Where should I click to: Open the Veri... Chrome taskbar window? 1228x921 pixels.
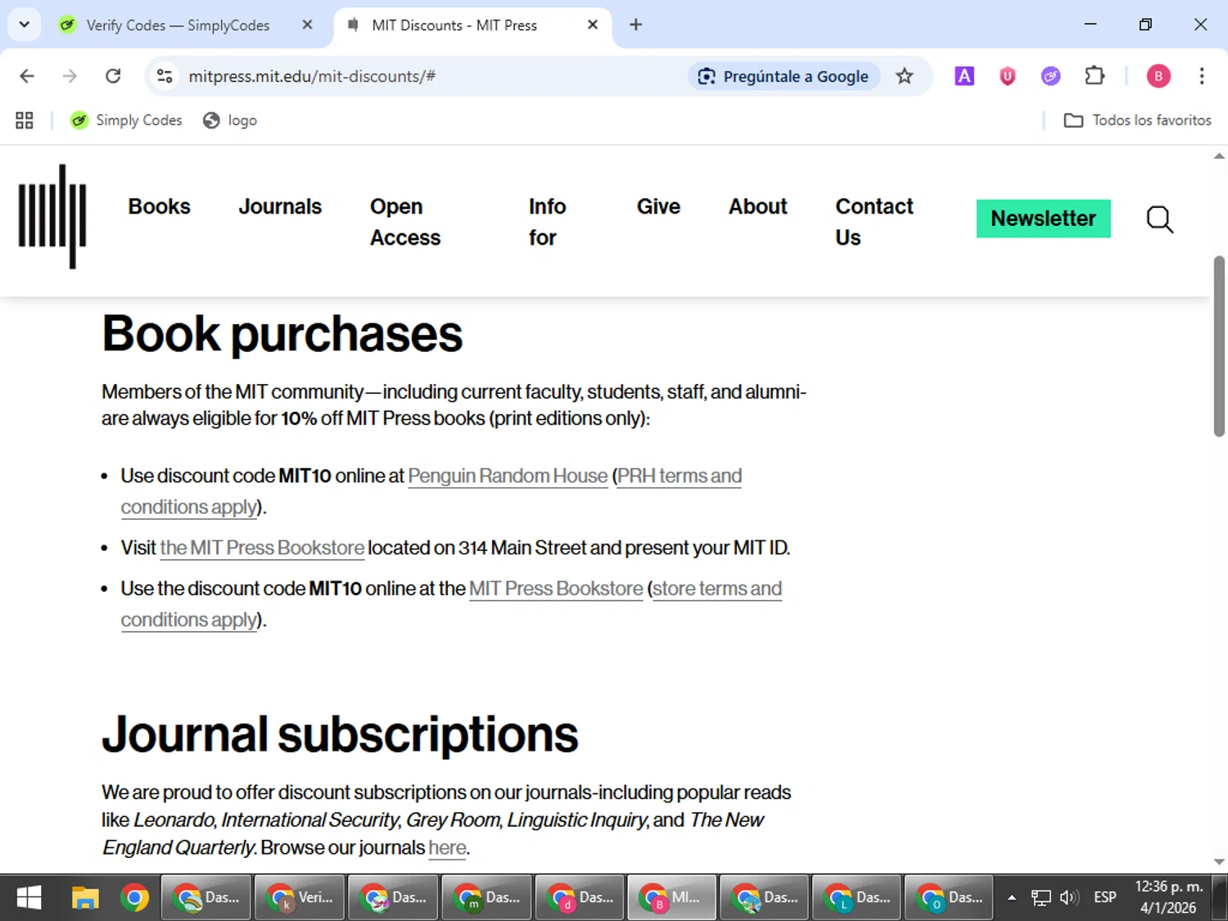coord(300,898)
